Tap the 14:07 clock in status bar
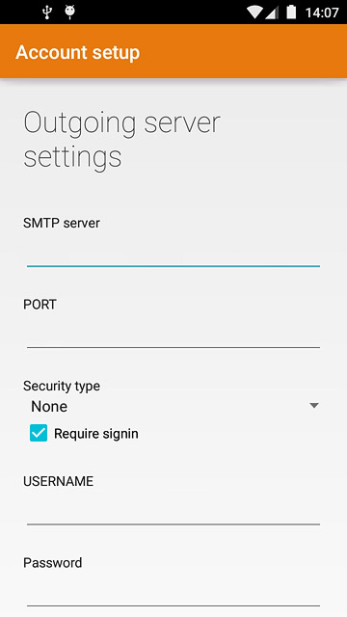 pos(322,13)
